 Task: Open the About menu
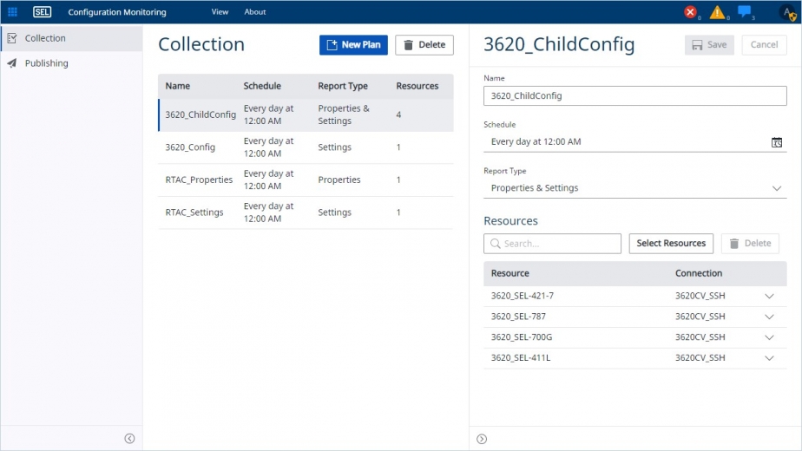(x=255, y=12)
